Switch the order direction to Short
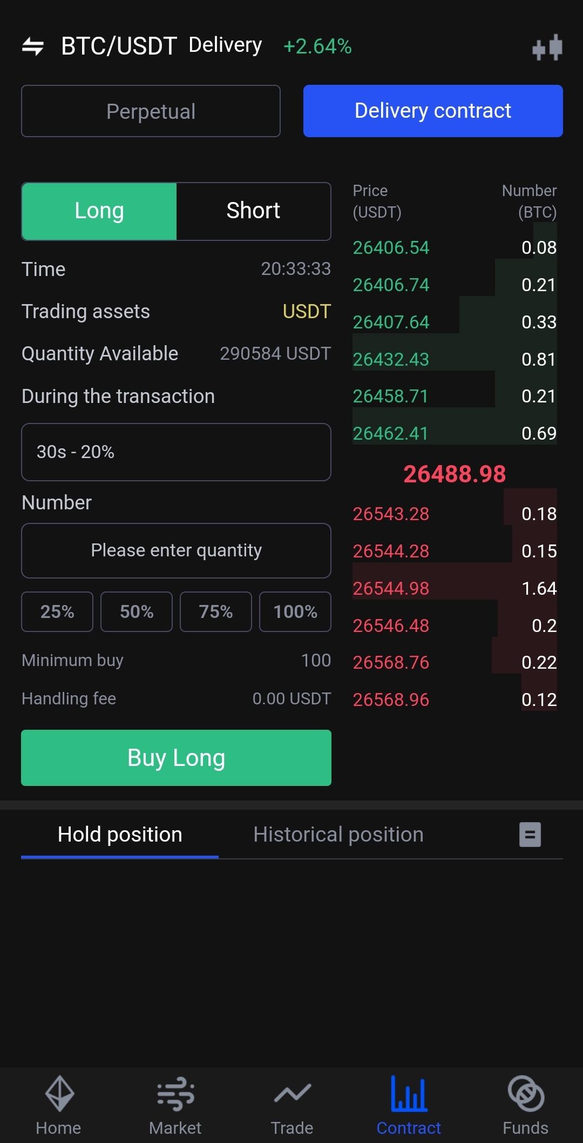This screenshot has height=1143, width=583. tap(253, 211)
